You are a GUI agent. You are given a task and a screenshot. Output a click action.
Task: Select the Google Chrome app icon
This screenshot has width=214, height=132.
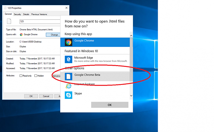(68, 42)
